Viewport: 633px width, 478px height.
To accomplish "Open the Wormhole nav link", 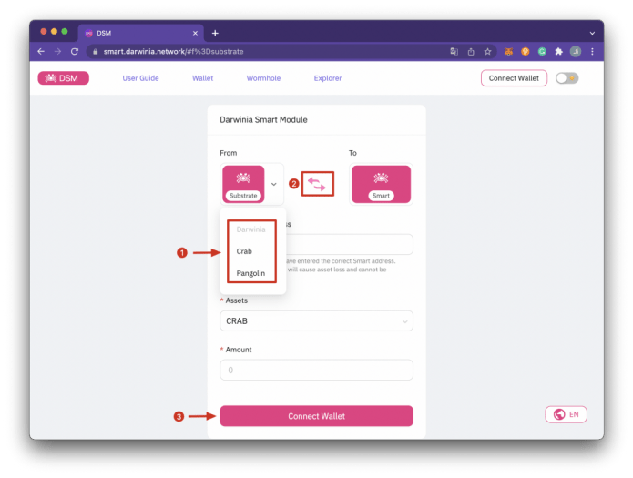I will point(263,78).
